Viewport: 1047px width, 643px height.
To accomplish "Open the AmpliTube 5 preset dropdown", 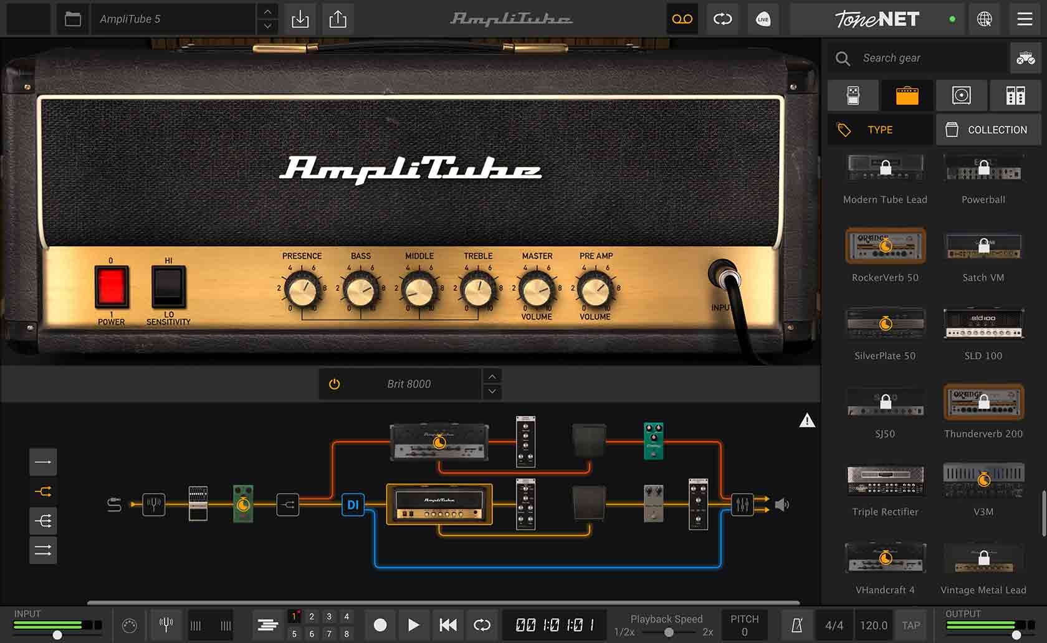I will coord(174,19).
